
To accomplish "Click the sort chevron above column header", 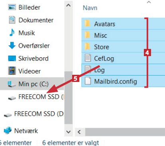I will point(149,2).
